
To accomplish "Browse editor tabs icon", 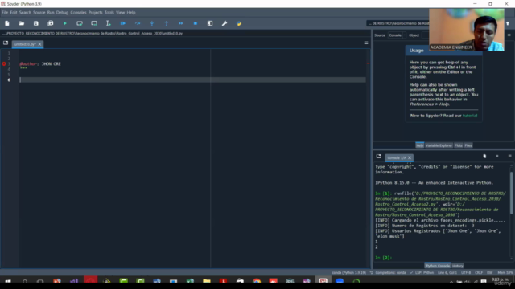I will pos(6,43).
